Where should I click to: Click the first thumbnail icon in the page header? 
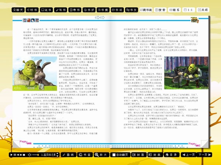click(x=25, y=20)
